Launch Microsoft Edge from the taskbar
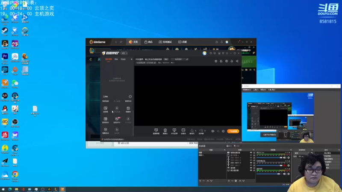 pyautogui.click(x=10, y=189)
